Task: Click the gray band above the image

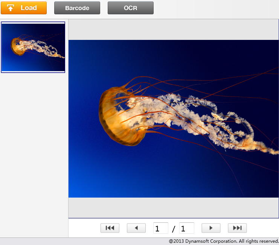Action: 173,29
